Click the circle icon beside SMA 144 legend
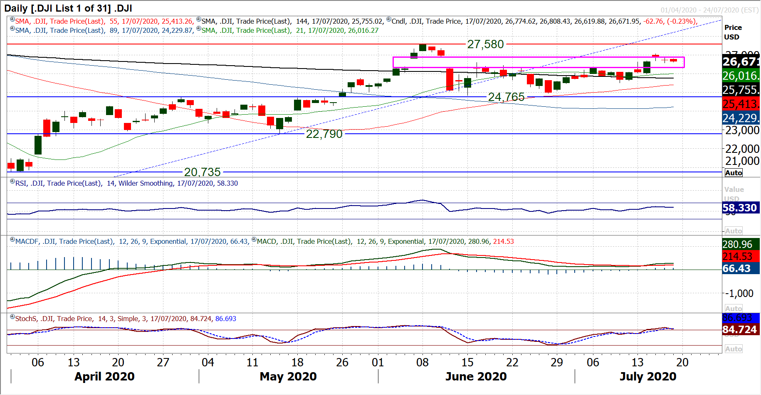Image resolution: width=761 pixels, height=395 pixels. pyautogui.click(x=199, y=20)
